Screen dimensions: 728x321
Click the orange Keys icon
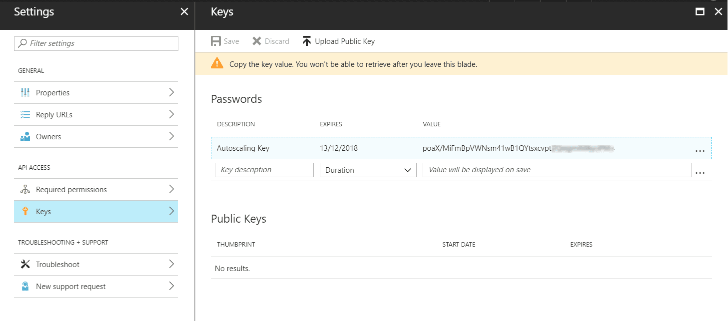[25, 212]
